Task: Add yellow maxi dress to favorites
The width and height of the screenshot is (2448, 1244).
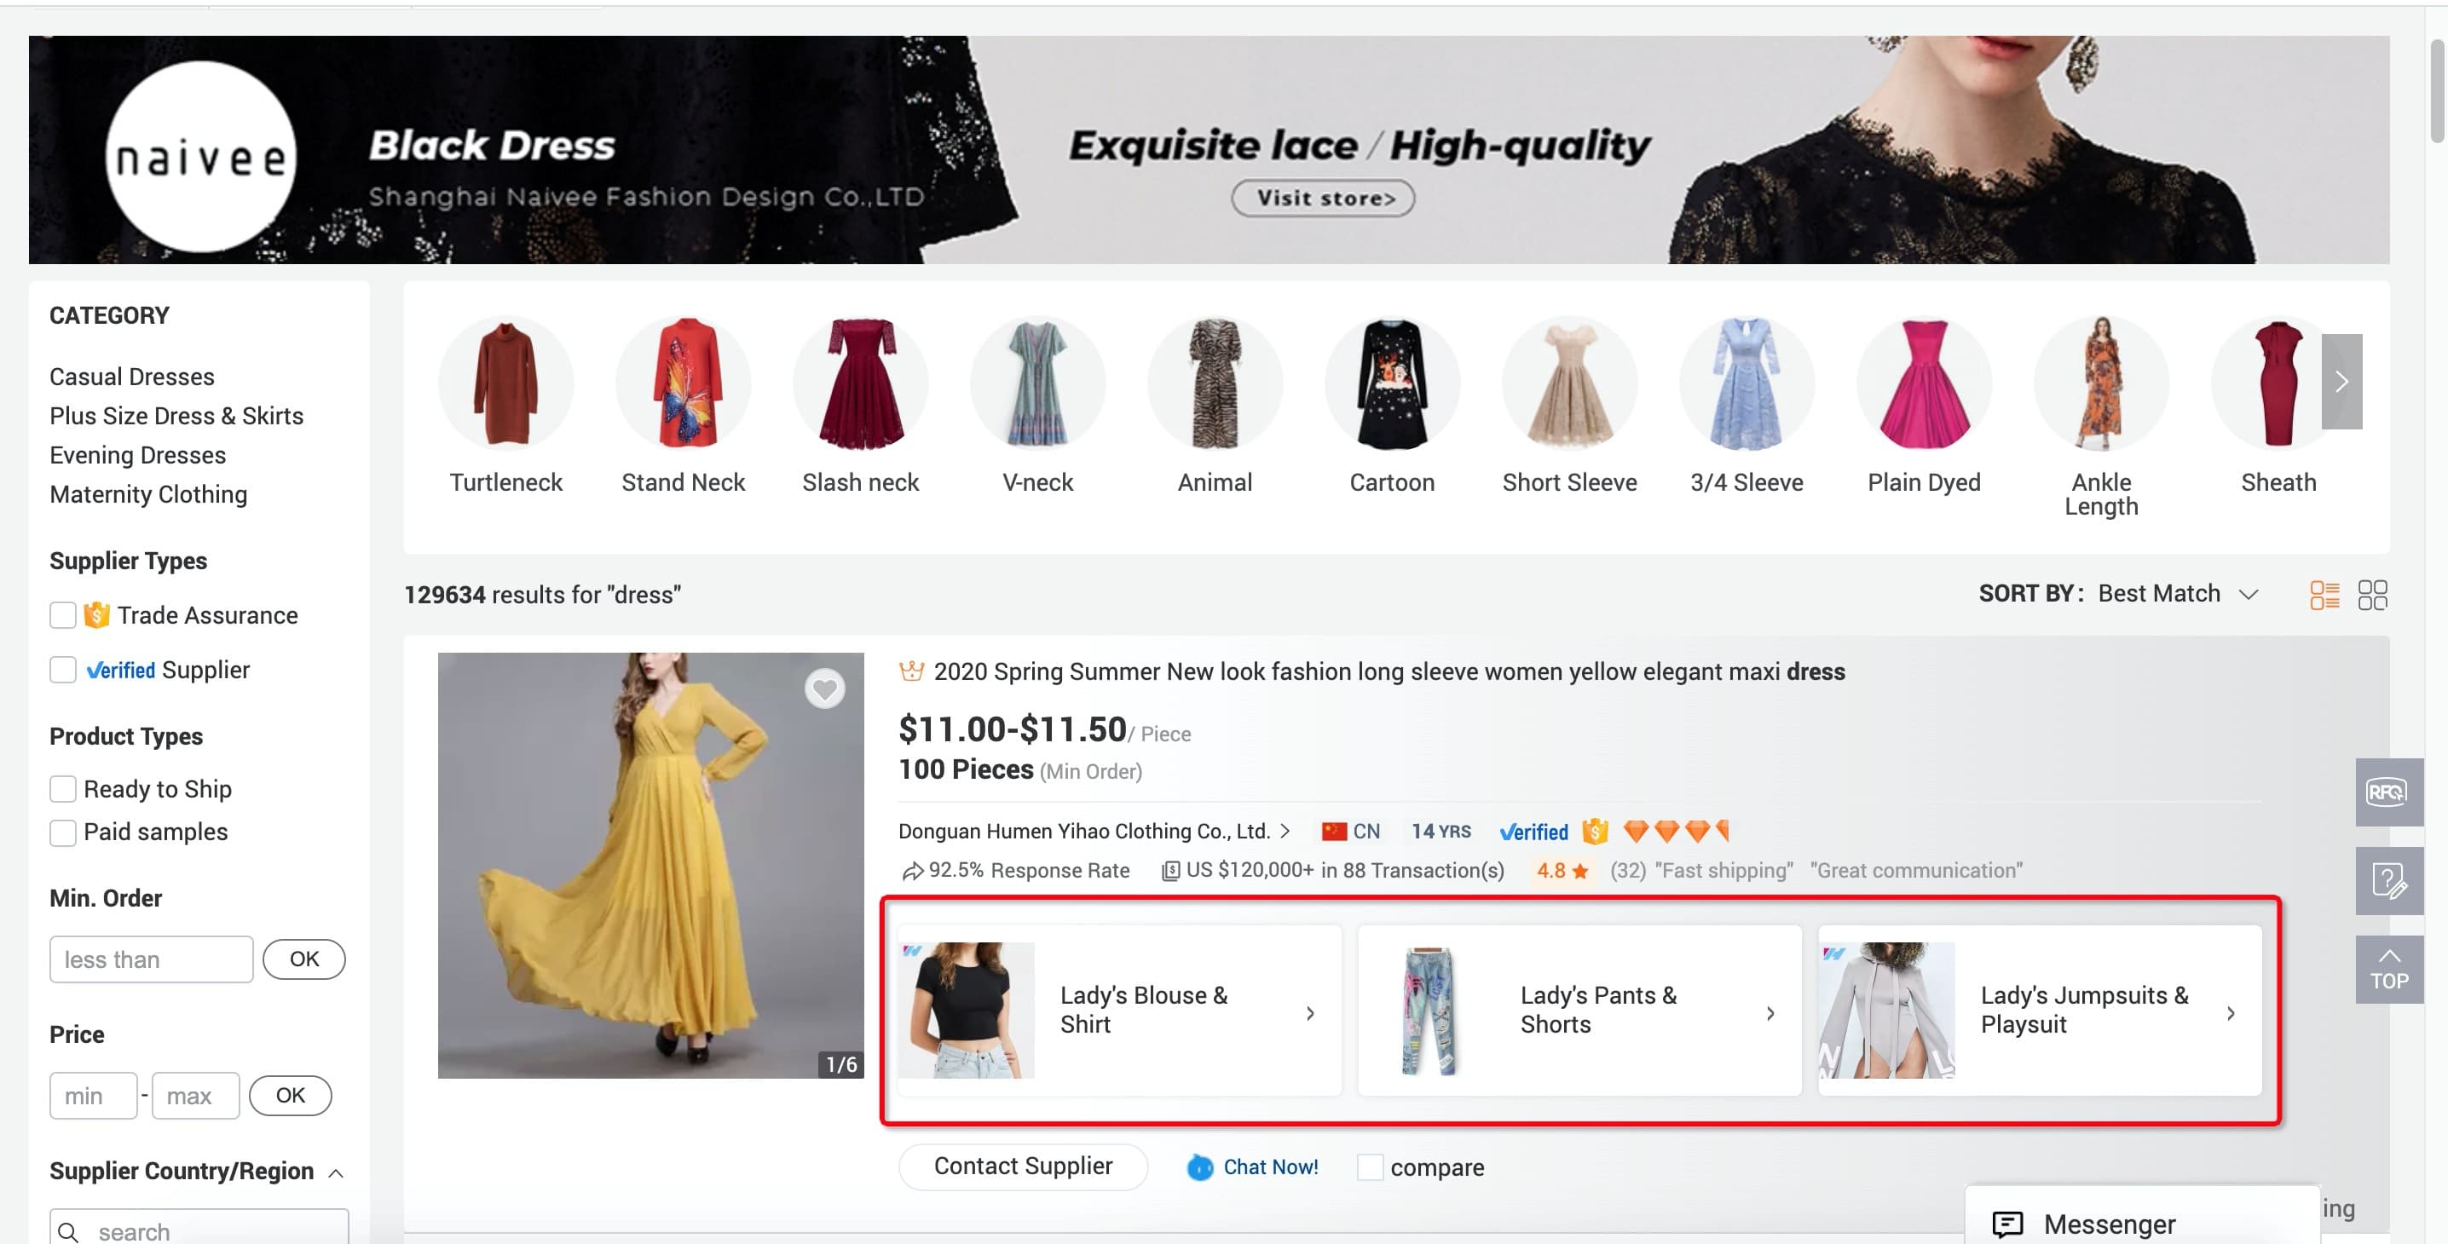Action: click(x=824, y=688)
